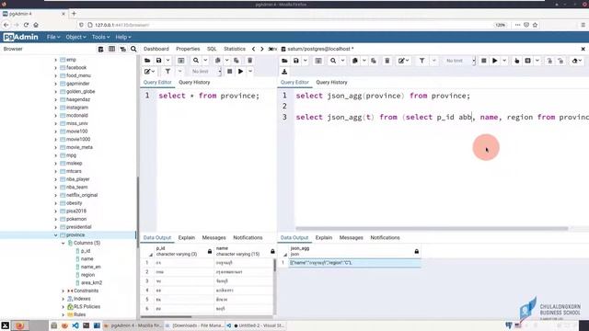Viewport: 589px width, 331px height.
Task: Switch to the Dashboard tab
Action: coord(156,49)
